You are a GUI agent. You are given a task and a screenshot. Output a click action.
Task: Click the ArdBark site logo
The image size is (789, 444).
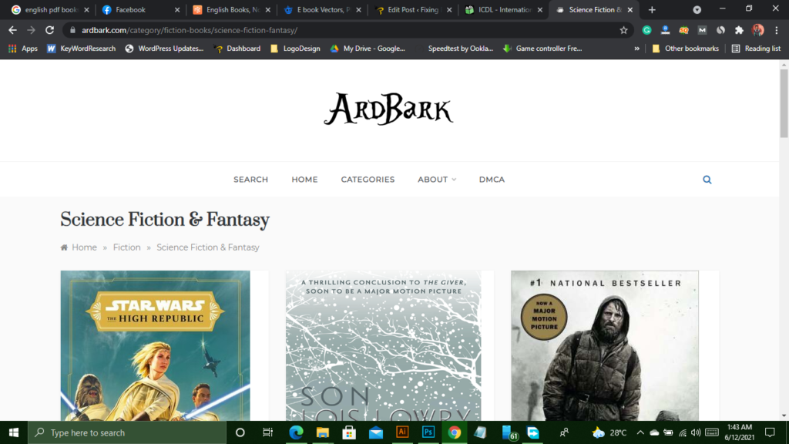388,109
